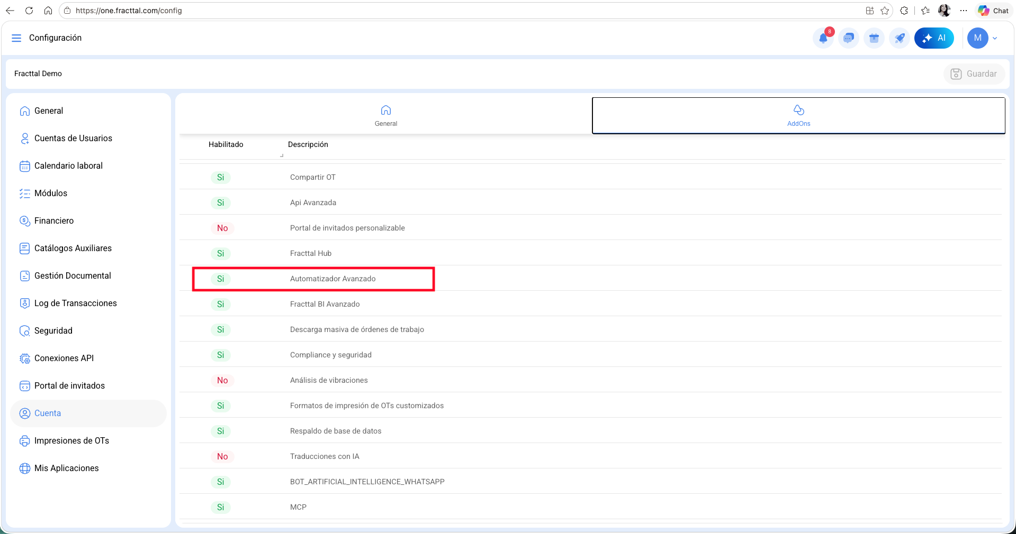The height and width of the screenshot is (534, 1016).
Task: Toggle Análisis de vibraciones status
Action: coord(222,381)
